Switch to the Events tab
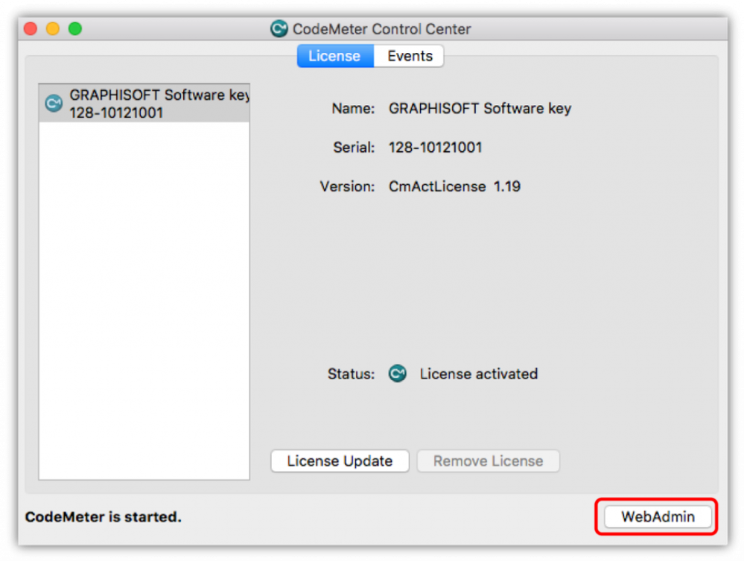 [409, 56]
